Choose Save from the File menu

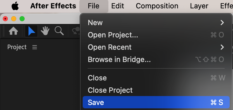coord(156,102)
